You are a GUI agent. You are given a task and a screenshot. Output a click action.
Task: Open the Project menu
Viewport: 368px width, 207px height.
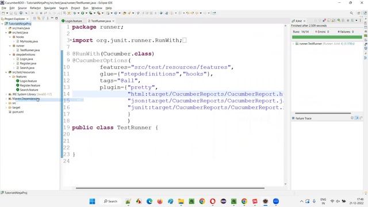(75, 8)
